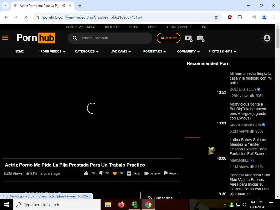Screen dimensions: 280x210
Task: Report the video with the flag icon
Action: click(171, 173)
